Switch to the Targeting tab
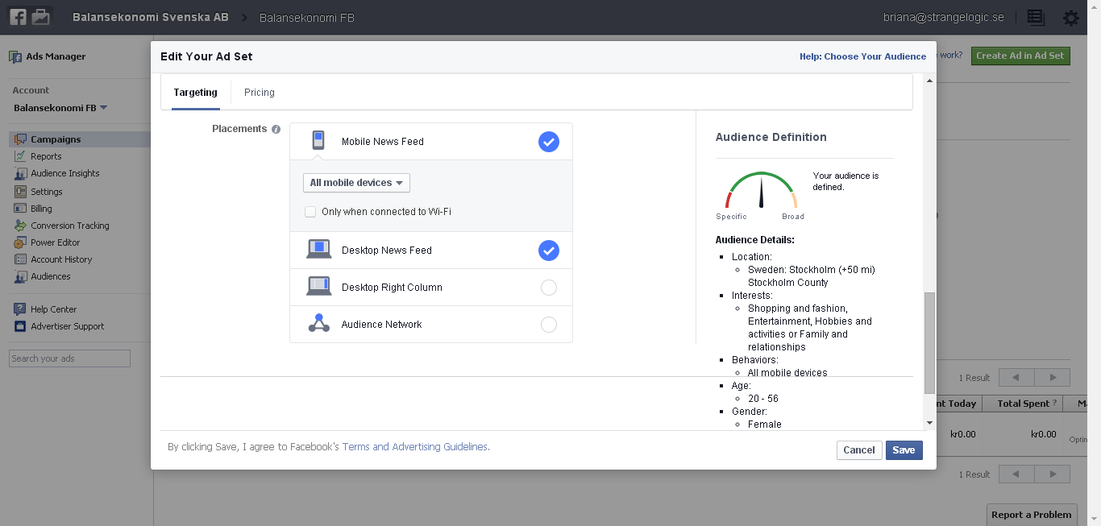The width and height of the screenshot is (1101, 526). (196, 93)
